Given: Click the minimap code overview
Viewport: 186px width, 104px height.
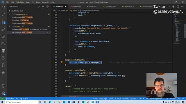Looking at the screenshot, I should 178,28.
